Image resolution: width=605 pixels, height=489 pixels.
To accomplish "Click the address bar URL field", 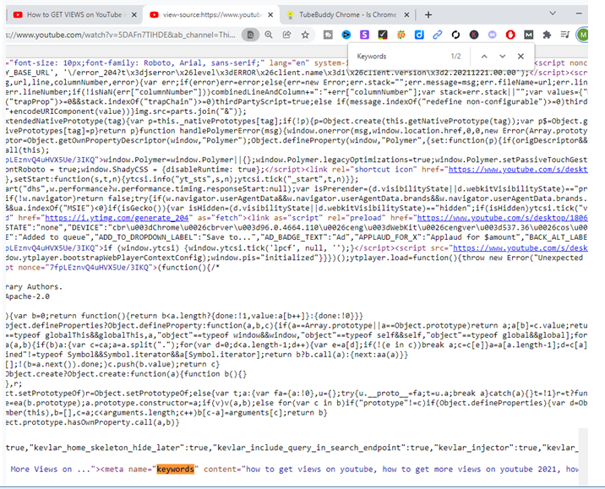I will click(x=120, y=35).
